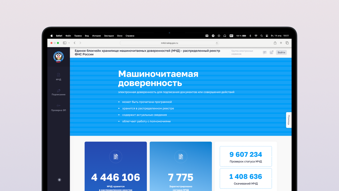Open the История menu
Viewport: 339px width, 191px height.
pos(96,36)
